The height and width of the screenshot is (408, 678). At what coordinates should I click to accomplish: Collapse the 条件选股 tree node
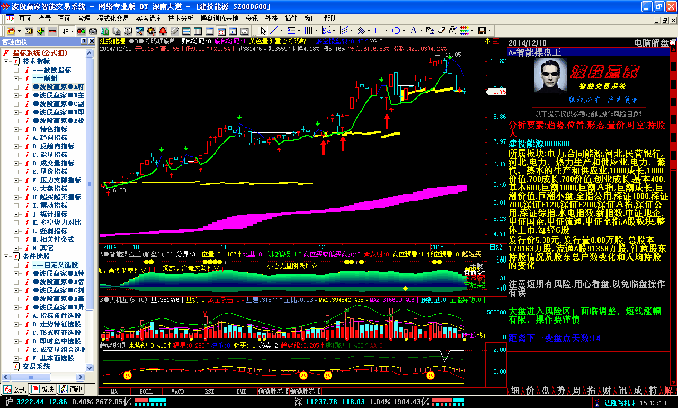coord(6,256)
